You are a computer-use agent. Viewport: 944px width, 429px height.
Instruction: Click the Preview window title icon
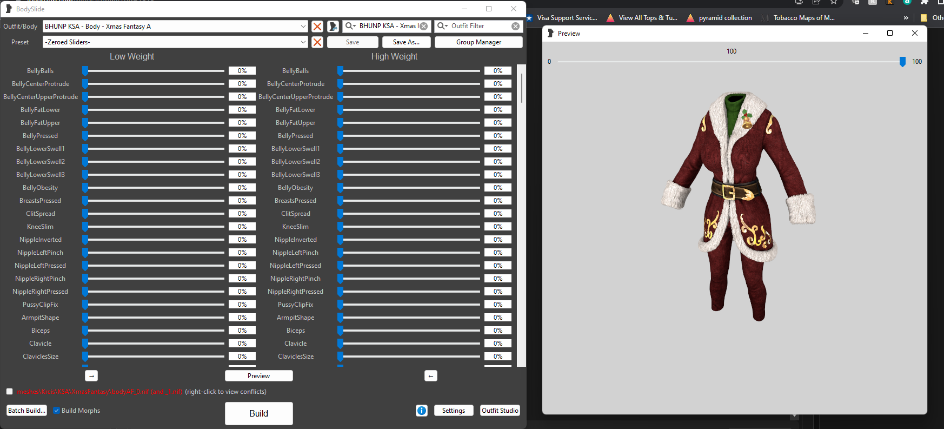click(550, 33)
